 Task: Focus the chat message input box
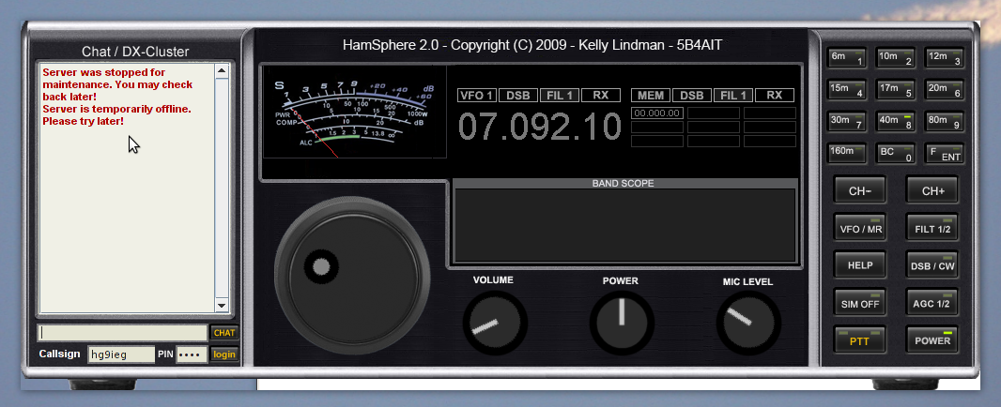(x=123, y=333)
